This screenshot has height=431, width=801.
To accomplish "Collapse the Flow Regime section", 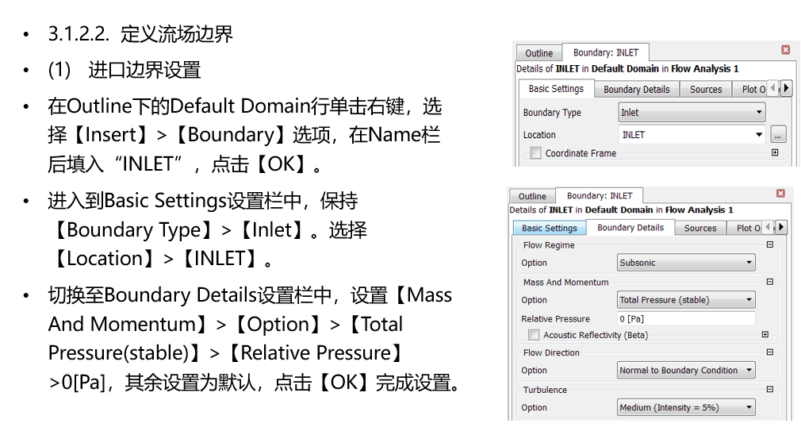I will coord(770,244).
